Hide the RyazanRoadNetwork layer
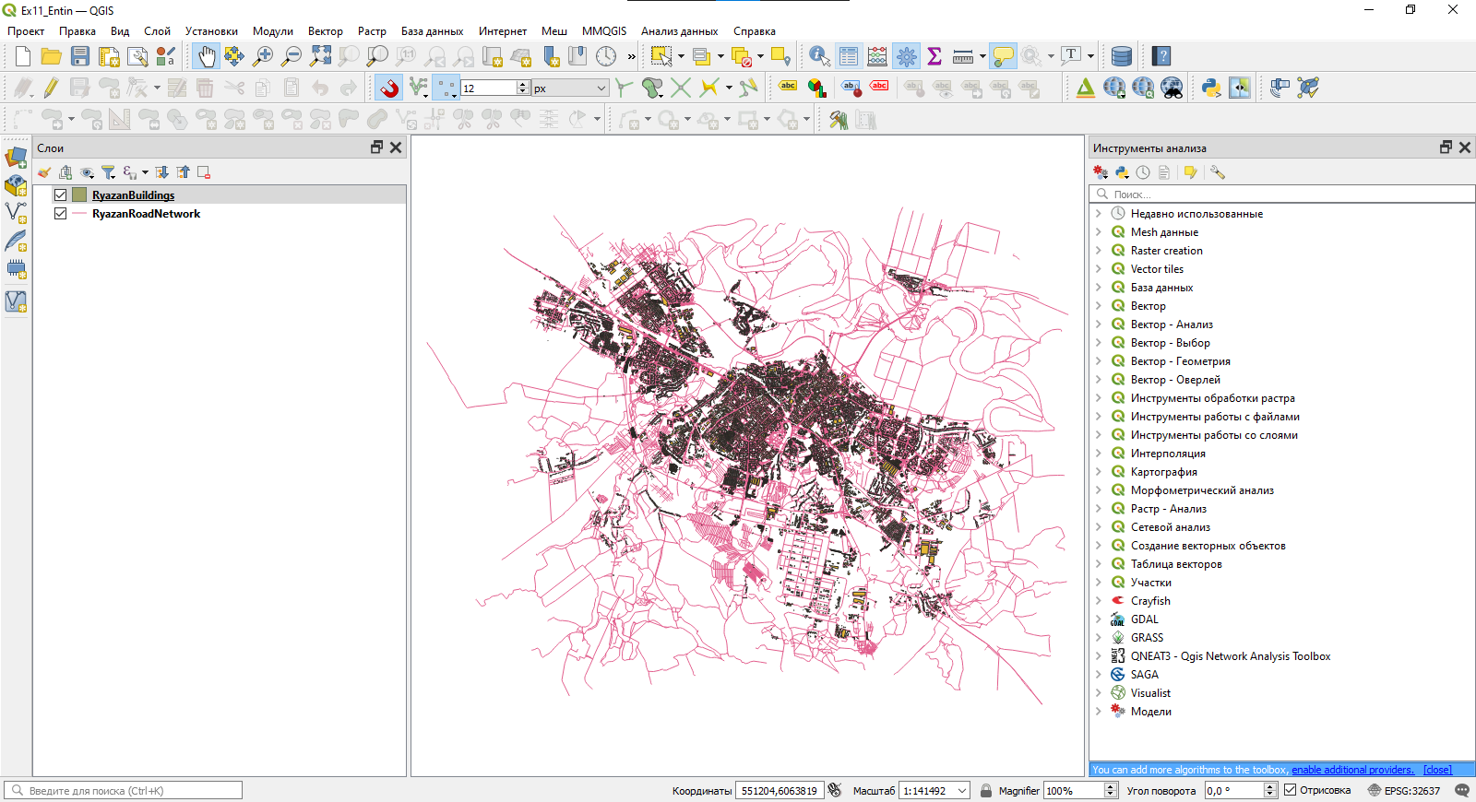Image resolution: width=1476 pixels, height=802 pixels. click(x=61, y=213)
